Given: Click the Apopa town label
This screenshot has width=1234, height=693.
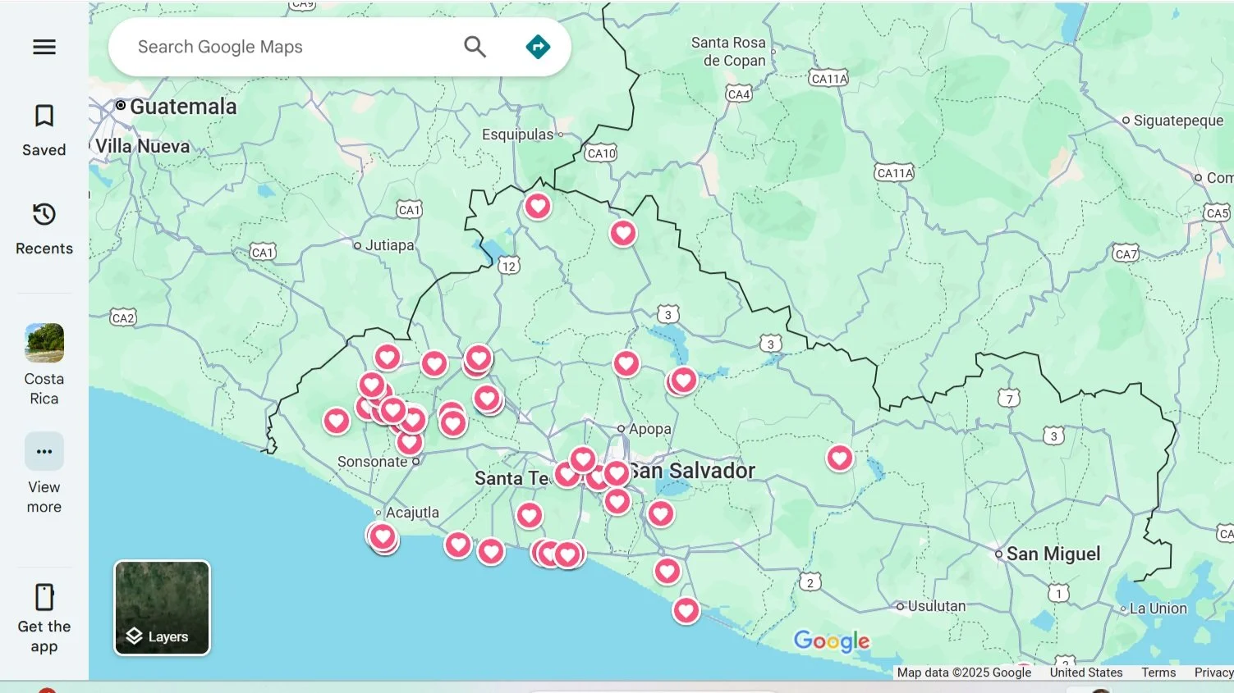Looking at the screenshot, I should point(650,429).
